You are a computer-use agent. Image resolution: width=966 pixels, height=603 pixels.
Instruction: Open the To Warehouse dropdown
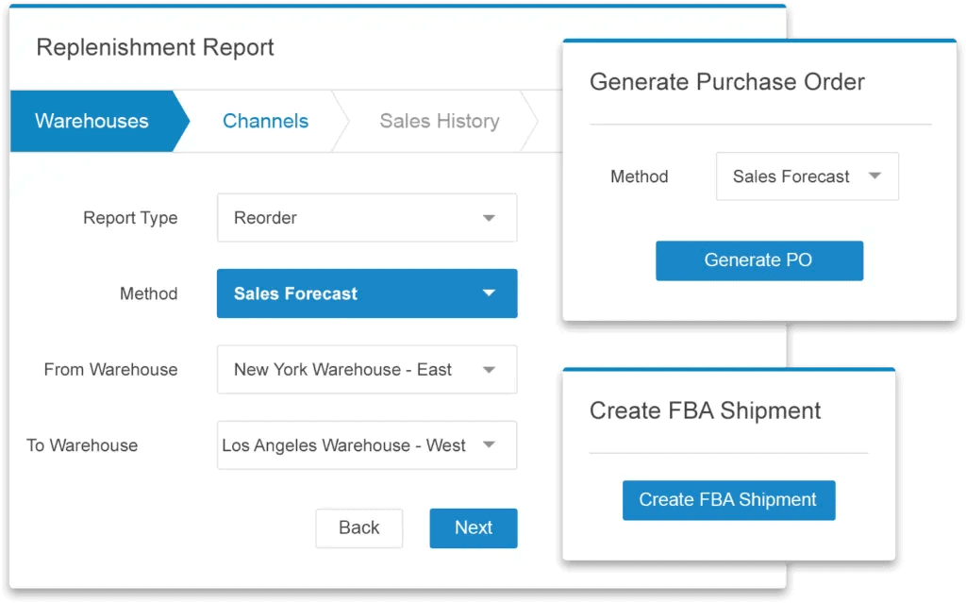tap(367, 445)
